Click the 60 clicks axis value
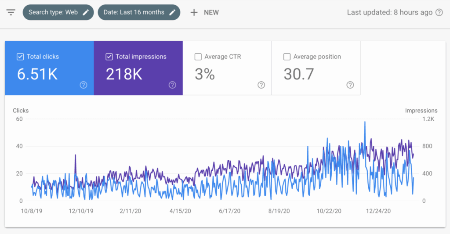Image resolution: width=450 pixels, height=234 pixels. (19, 119)
